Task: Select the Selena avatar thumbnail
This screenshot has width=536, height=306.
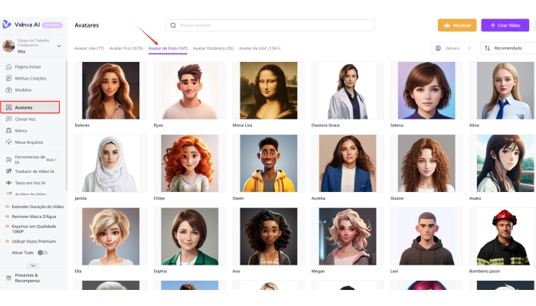Action: [427, 90]
